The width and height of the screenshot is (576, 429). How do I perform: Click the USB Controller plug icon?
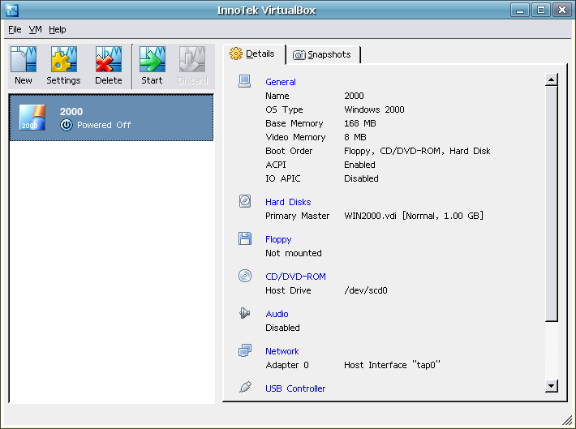[245, 387]
